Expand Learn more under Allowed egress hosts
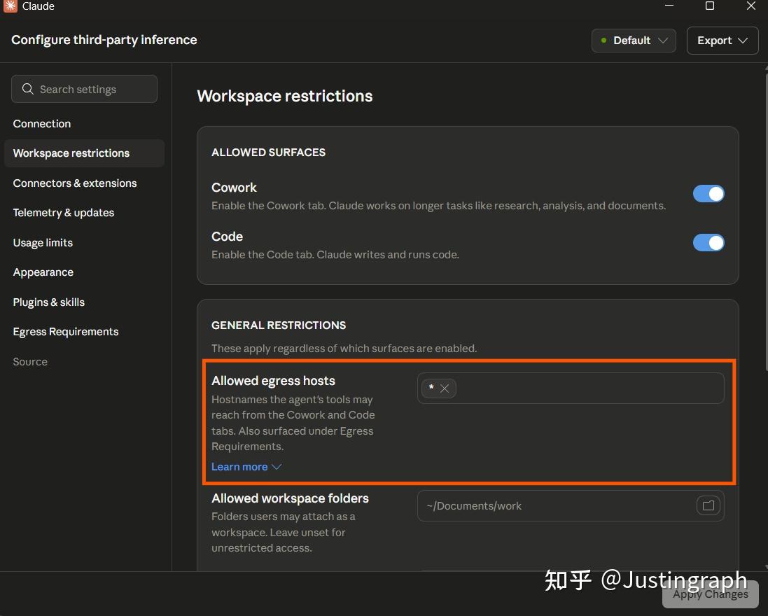This screenshot has height=616, width=768. pyautogui.click(x=246, y=467)
